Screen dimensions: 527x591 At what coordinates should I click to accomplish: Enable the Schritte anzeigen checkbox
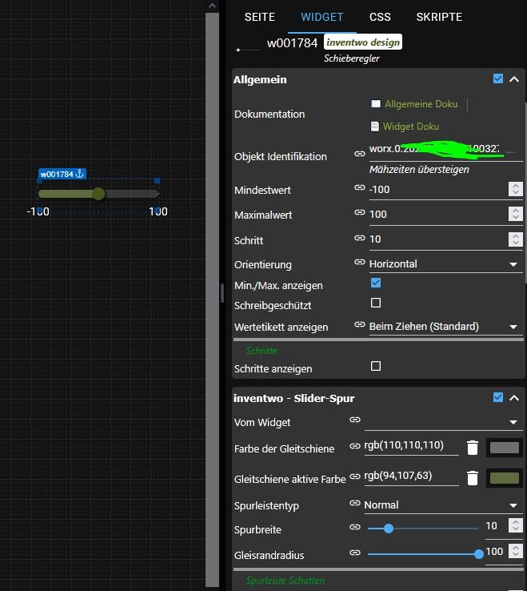(376, 366)
